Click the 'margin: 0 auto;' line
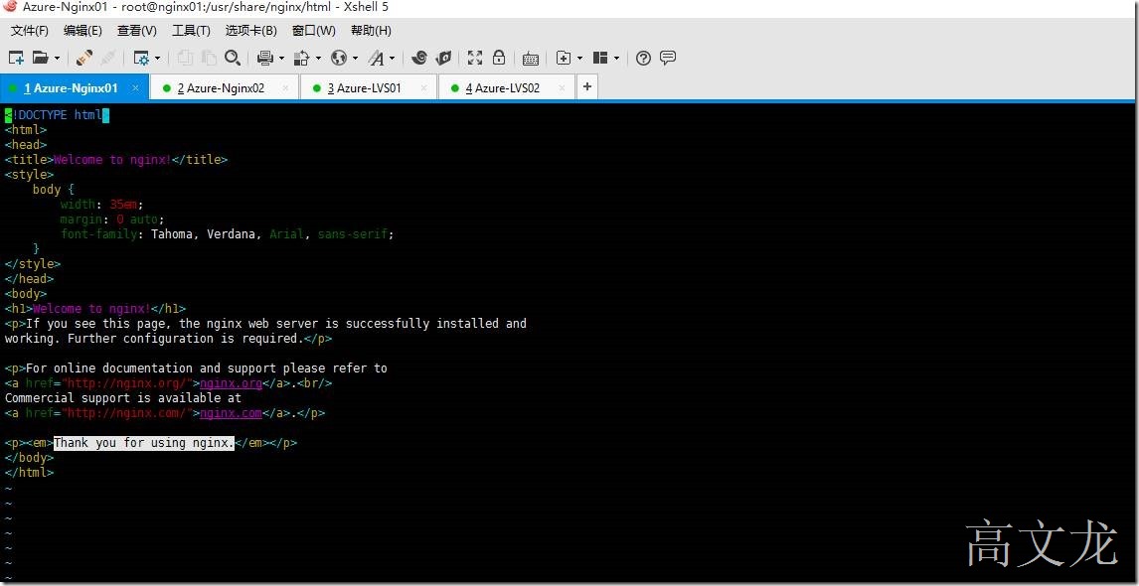This screenshot has height=586, width=1139. click(112, 220)
